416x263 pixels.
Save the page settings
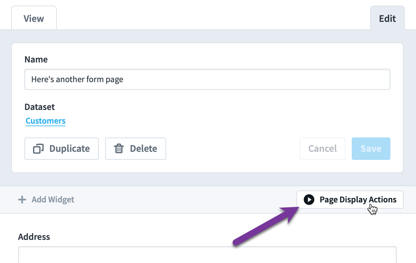tap(371, 149)
